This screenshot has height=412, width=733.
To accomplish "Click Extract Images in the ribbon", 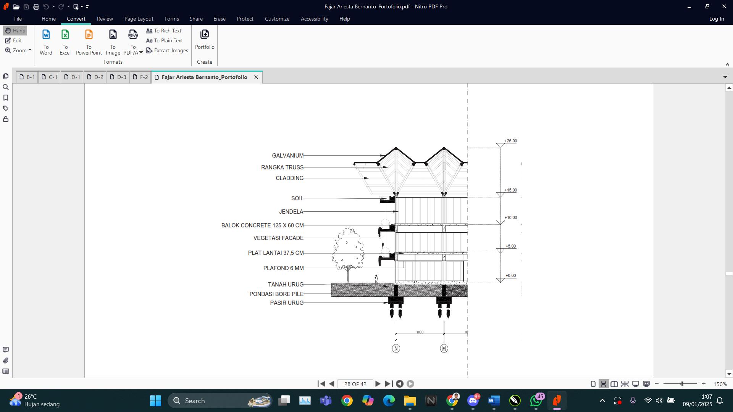I will [x=167, y=50].
